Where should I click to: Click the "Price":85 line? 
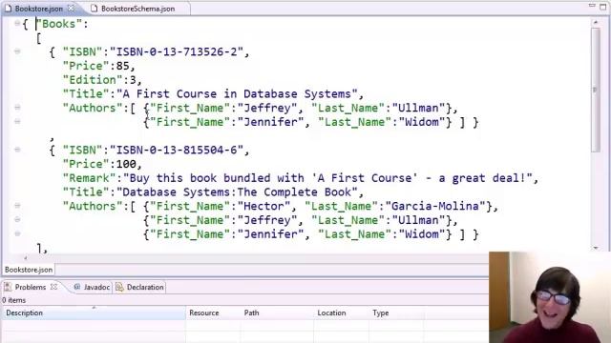pos(98,66)
